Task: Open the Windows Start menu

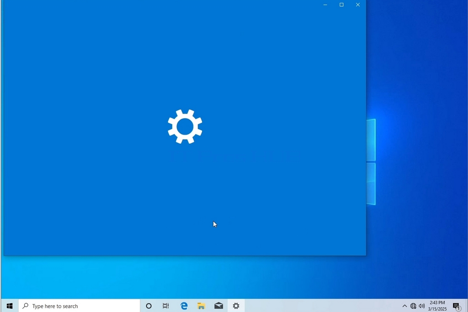Action: coord(10,306)
